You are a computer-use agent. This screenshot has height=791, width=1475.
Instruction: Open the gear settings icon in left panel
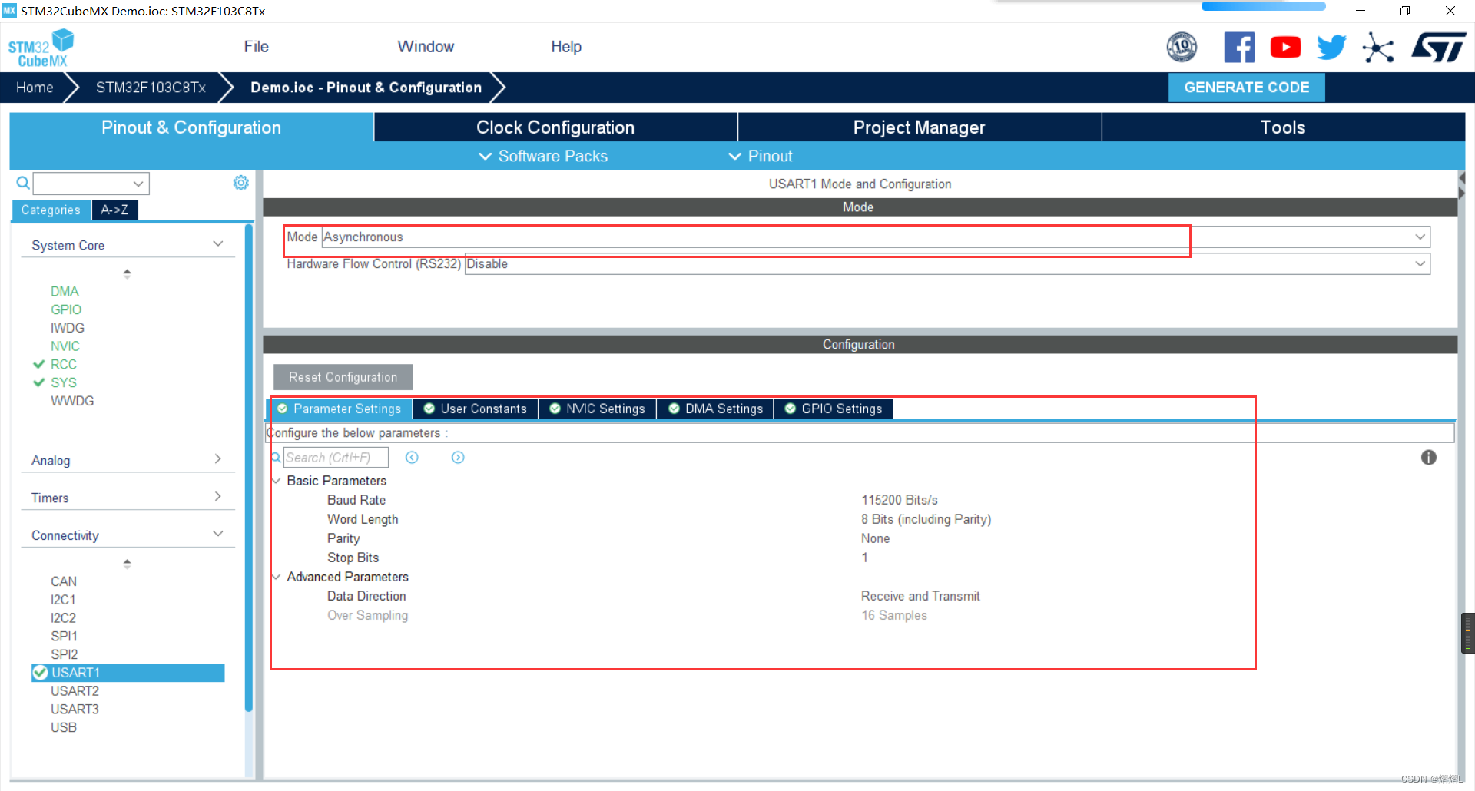240,183
